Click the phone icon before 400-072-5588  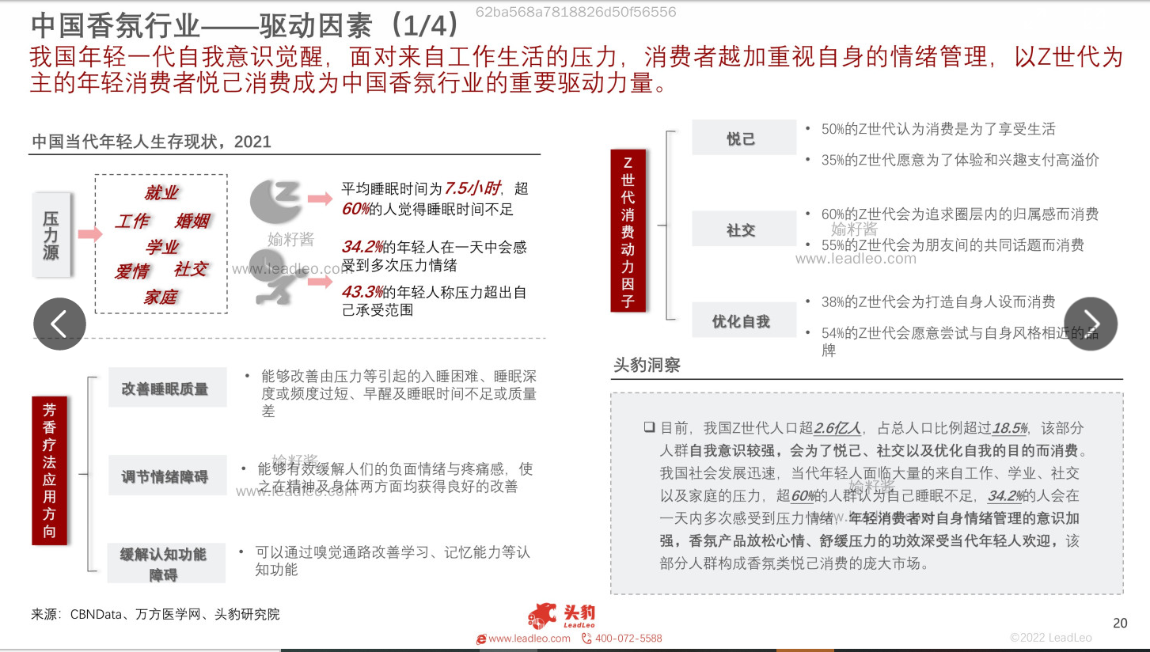(x=587, y=639)
